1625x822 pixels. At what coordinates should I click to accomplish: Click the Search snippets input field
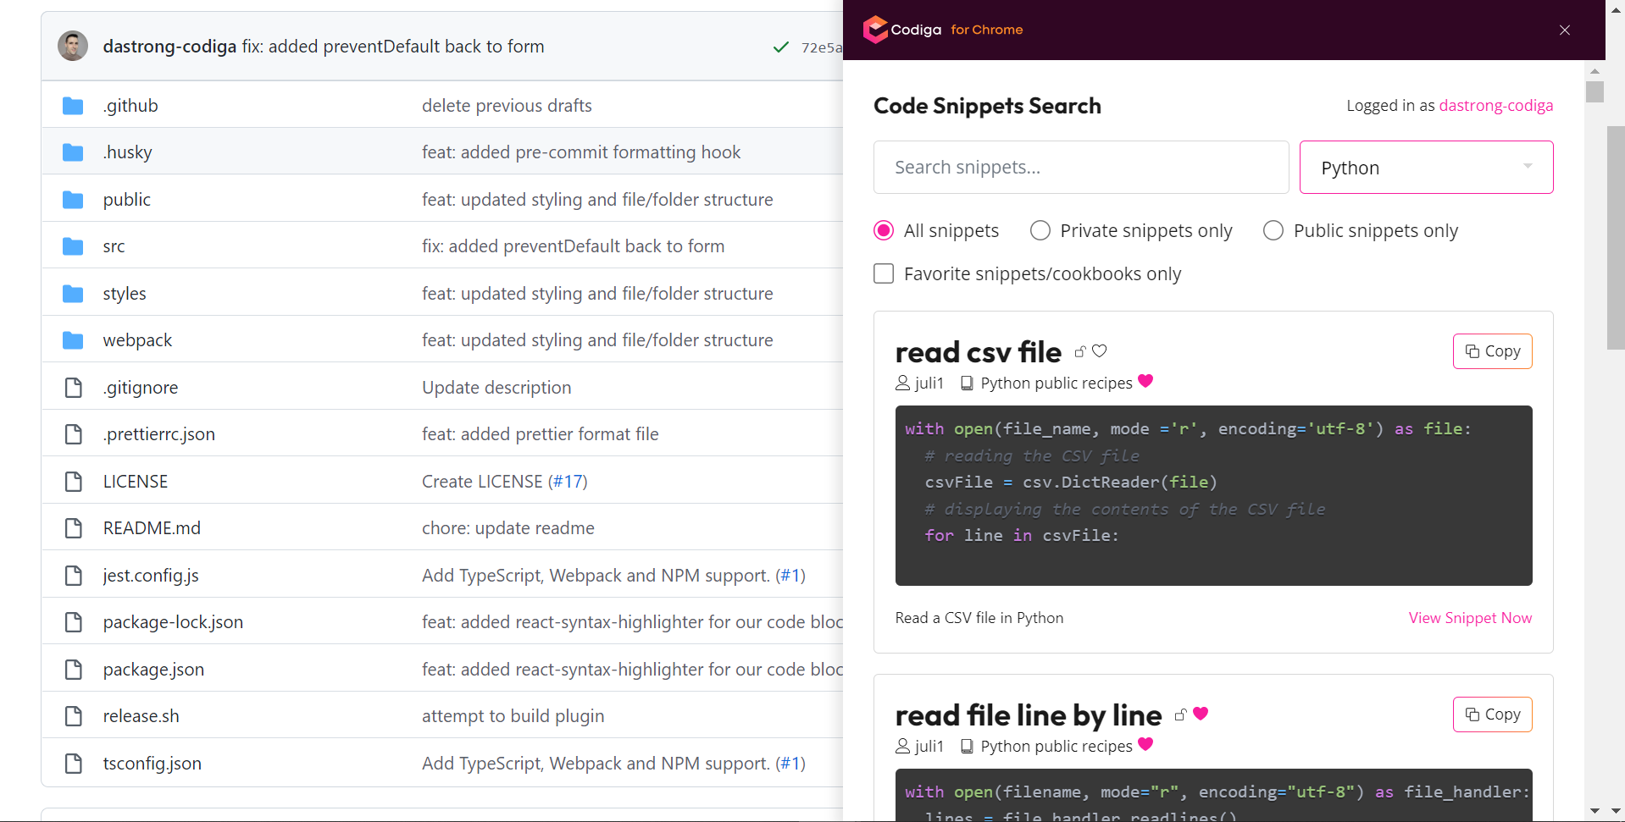1081,168
